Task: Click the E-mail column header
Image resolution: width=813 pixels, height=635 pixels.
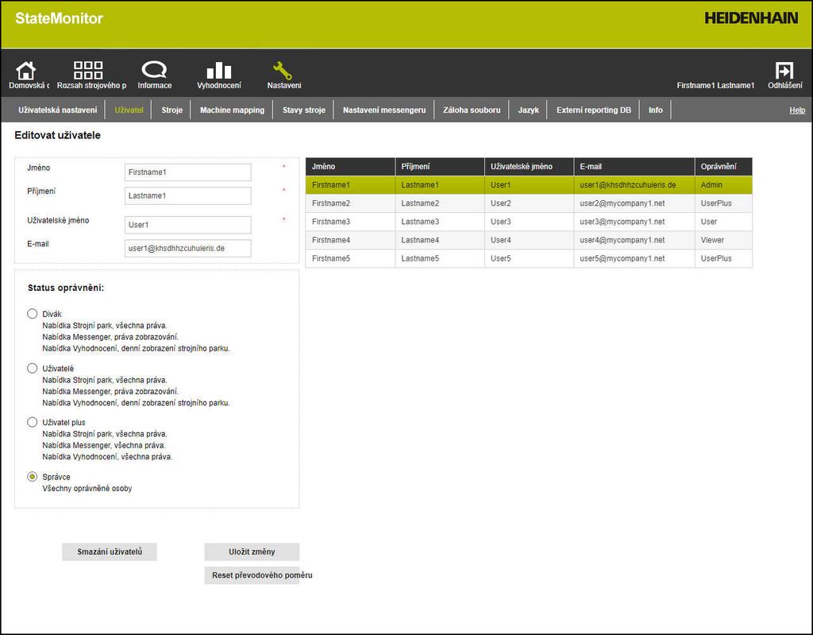Action: pos(634,167)
